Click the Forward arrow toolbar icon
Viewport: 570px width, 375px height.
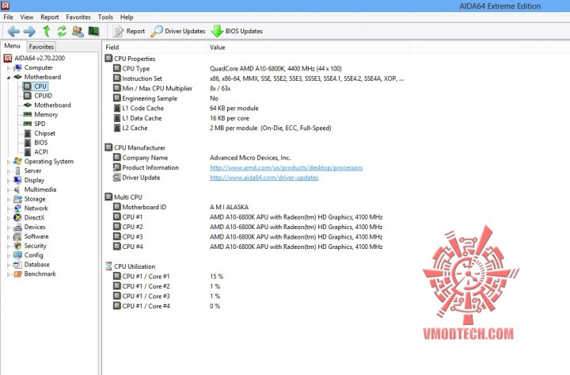coord(29,31)
